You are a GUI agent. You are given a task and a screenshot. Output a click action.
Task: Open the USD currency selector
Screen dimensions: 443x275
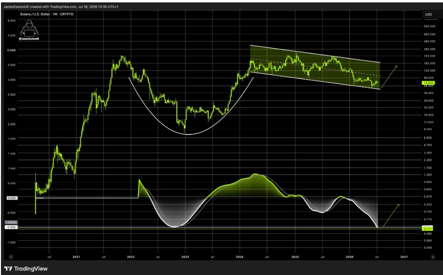429,14
